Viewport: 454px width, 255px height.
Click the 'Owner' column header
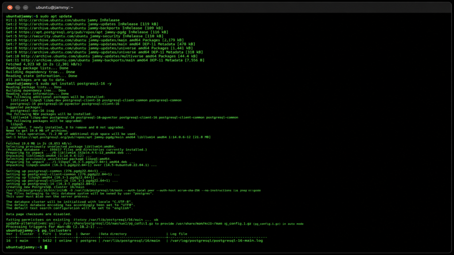86,234
